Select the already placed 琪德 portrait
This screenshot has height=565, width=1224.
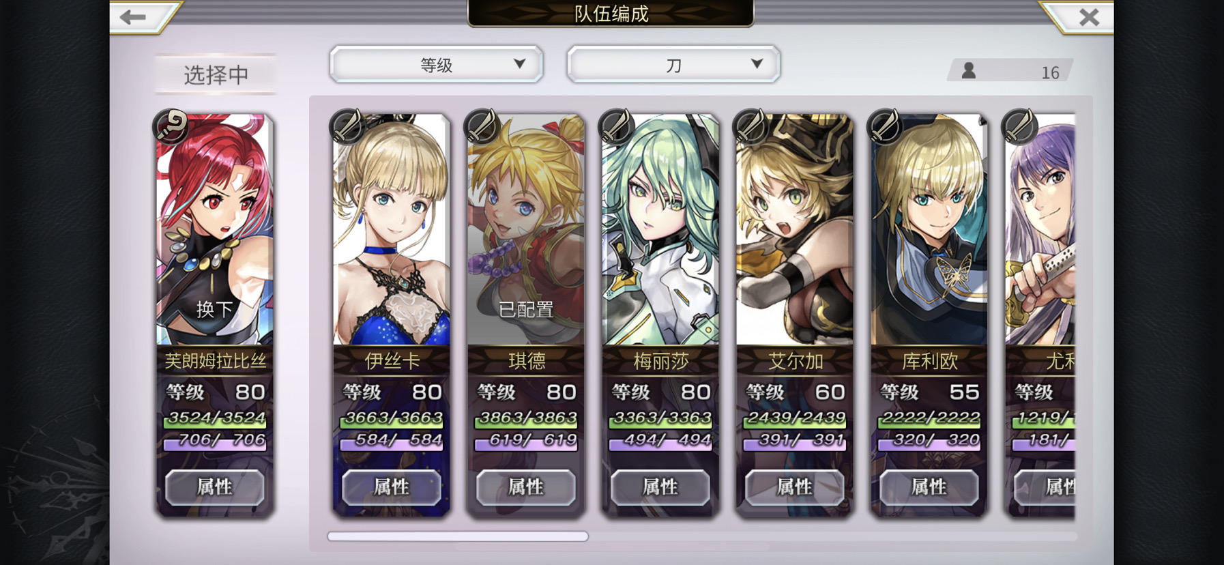point(525,230)
